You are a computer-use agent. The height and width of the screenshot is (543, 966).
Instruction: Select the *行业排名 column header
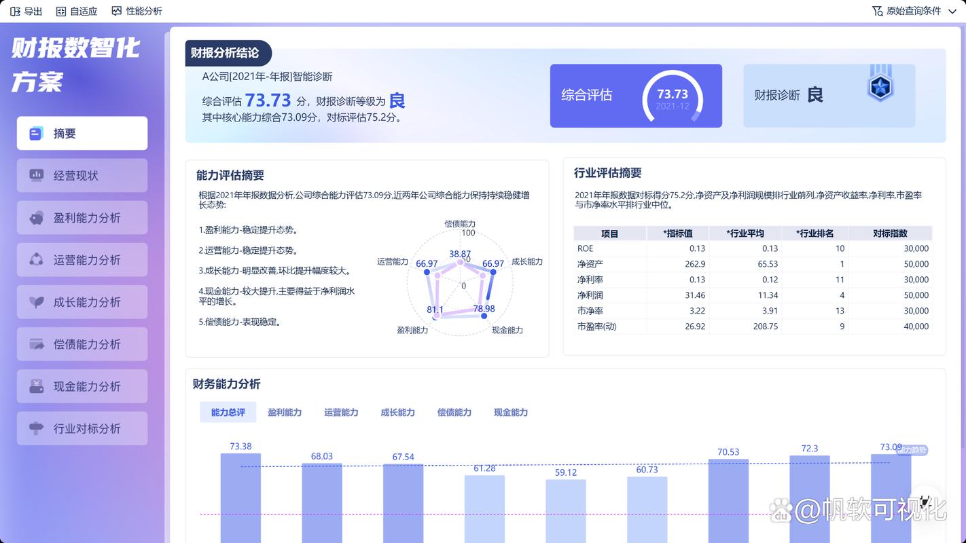(815, 233)
